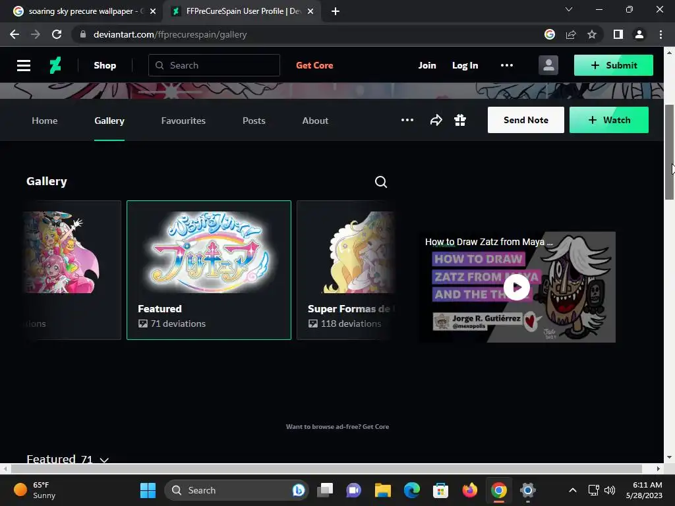The height and width of the screenshot is (506, 675).
Task: Focus the DeviantArt search field
Action: [x=214, y=65]
